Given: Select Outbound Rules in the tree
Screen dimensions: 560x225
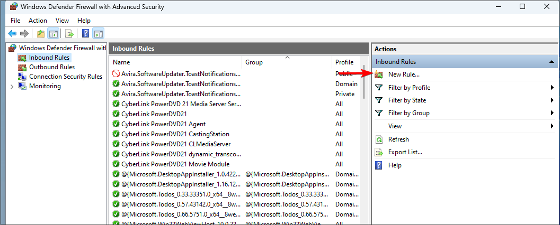Looking at the screenshot, I should (x=51, y=67).
